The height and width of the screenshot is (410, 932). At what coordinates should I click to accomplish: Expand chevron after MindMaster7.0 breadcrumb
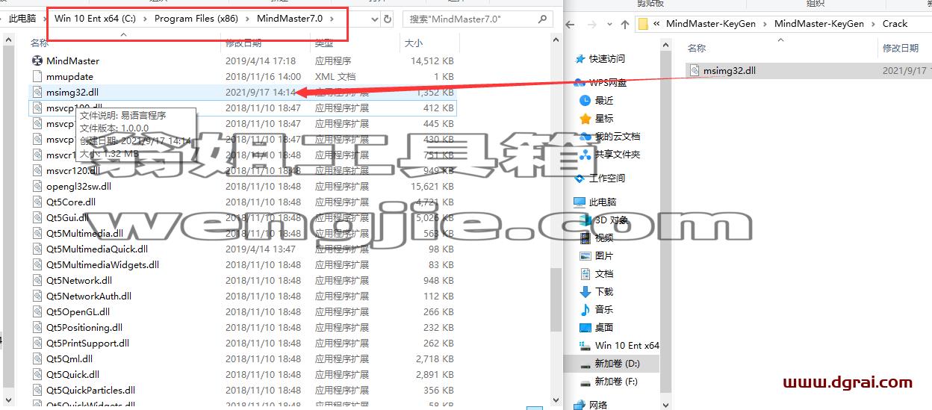click(x=332, y=19)
